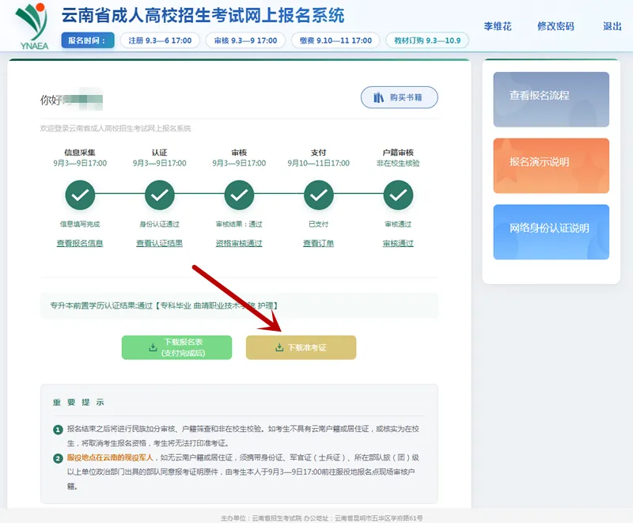Screen dimensions: 633x523
Task: Click the 户籍审核 step checkmark circle
Action: (x=398, y=195)
